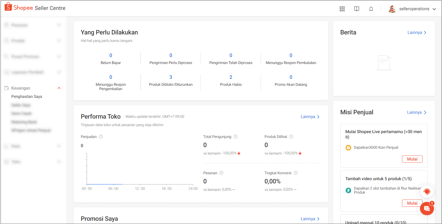442x224 pixels.
Task: Open the chat bubble with one notification
Action: [427, 208]
